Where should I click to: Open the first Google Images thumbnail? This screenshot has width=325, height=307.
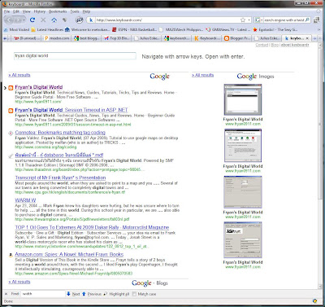pos(243,99)
